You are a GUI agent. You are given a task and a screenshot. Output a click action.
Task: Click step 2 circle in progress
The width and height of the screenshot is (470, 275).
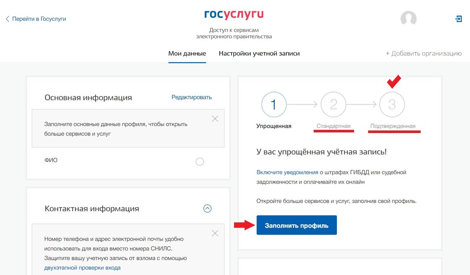coord(333,104)
